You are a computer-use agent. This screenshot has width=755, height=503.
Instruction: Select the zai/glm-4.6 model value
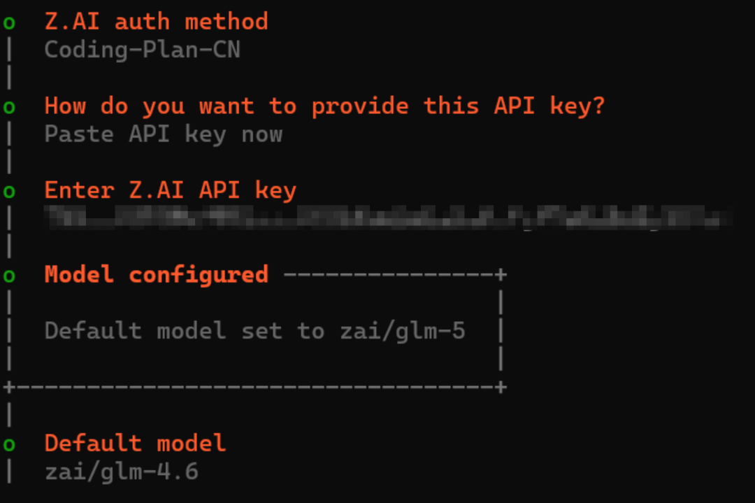point(122,472)
